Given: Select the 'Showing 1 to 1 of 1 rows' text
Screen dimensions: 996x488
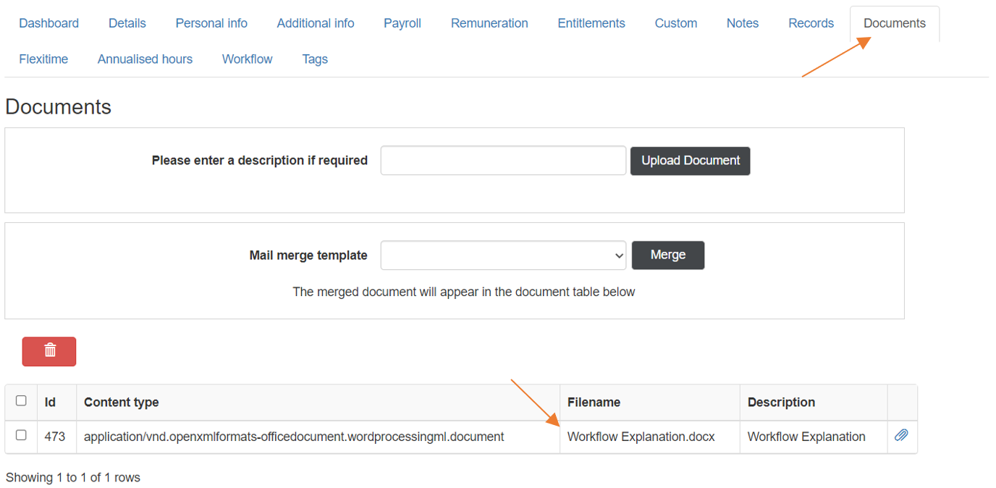Looking at the screenshot, I should 73,478.
